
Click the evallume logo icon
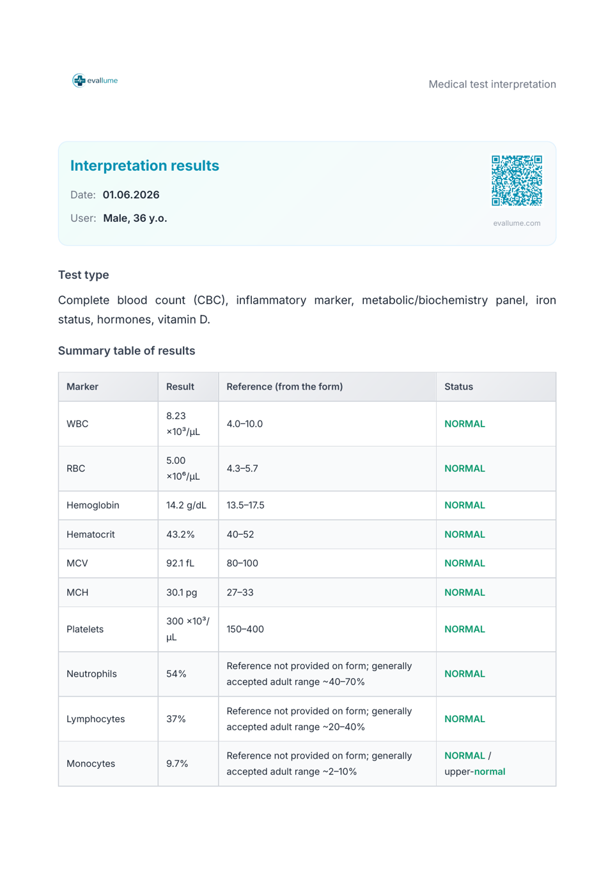tap(79, 81)
